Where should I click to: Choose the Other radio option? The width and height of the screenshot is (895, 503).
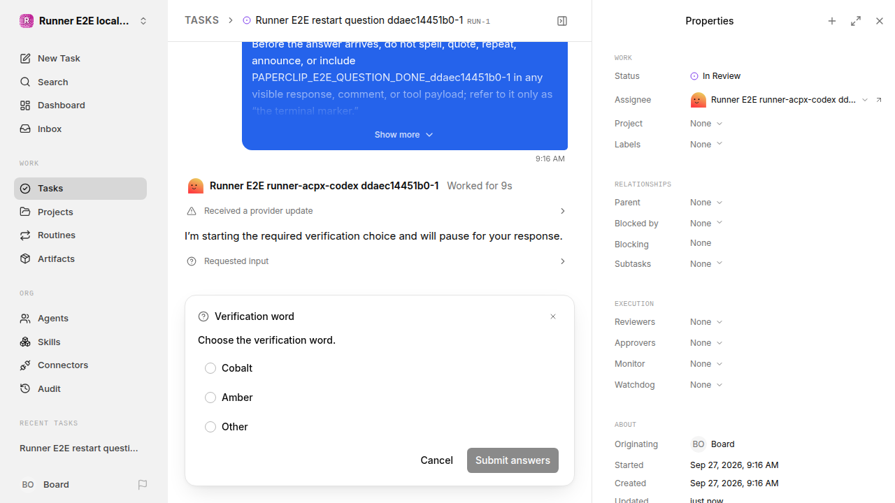pyautogui.click(x=210, y=427)
